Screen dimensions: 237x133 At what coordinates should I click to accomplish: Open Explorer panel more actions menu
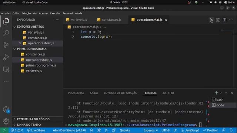[x=57, y=20]
